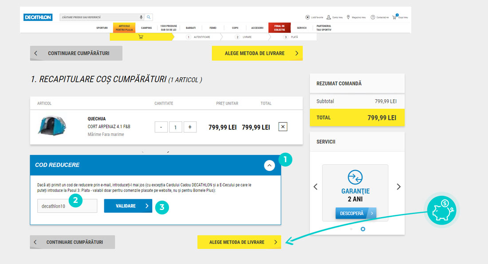
Task: Click Descoperă in Garanție card
Action: coord(356,214)
